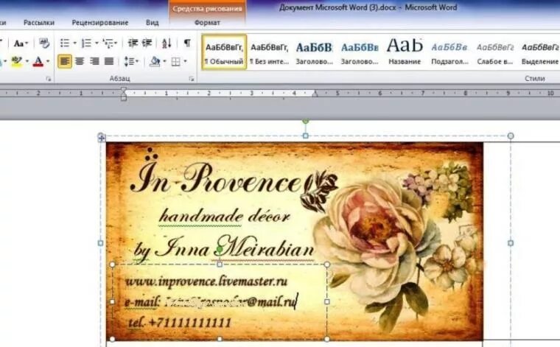The width and height of the screenshot is (560, 347).
Task: Click the borders grid icon
Action: 175,62
